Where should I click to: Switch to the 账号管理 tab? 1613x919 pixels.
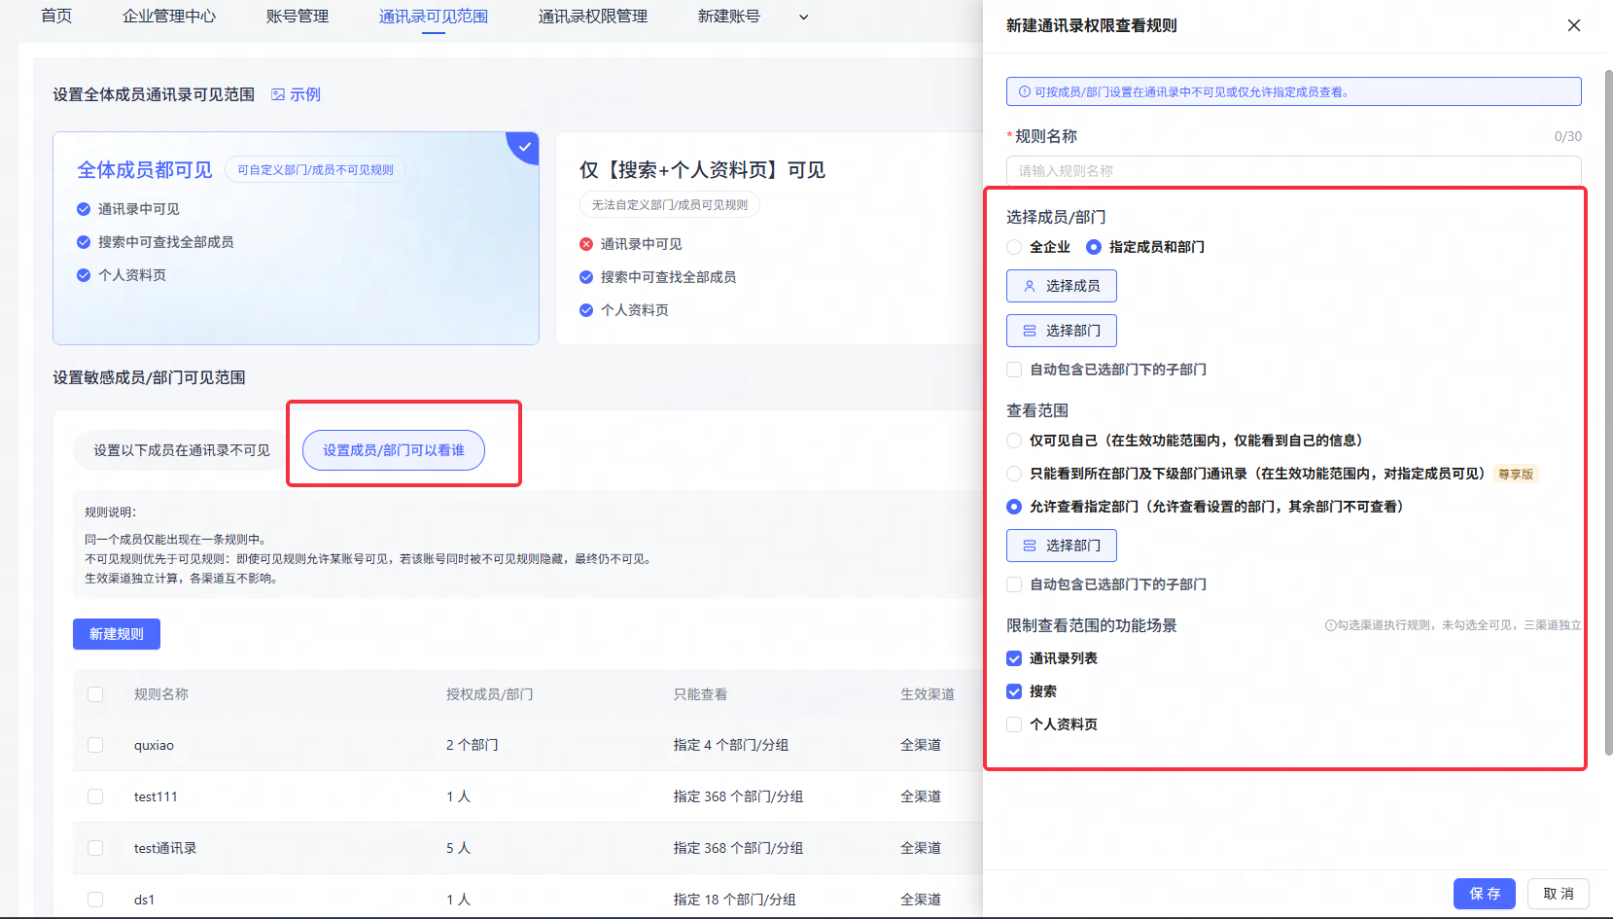[x=298, y=17]
